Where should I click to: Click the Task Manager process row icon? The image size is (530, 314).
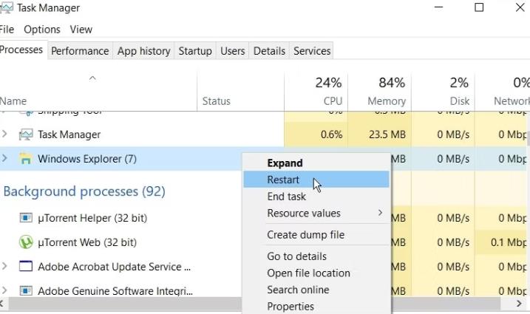pyautogui.click(x=26, y=134)
